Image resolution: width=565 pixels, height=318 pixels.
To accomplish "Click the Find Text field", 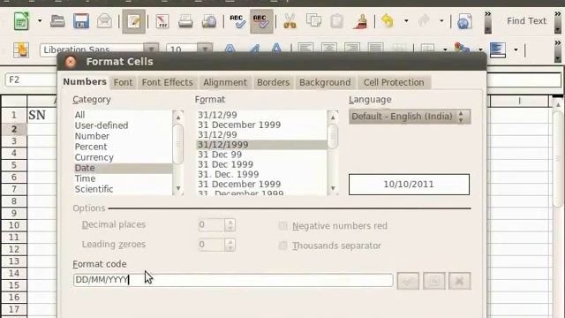I will [x=526, y=21].
